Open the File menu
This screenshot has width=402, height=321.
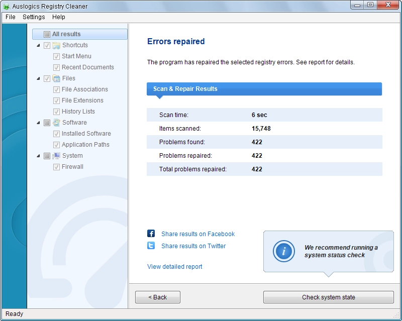[x=11, y=17]
